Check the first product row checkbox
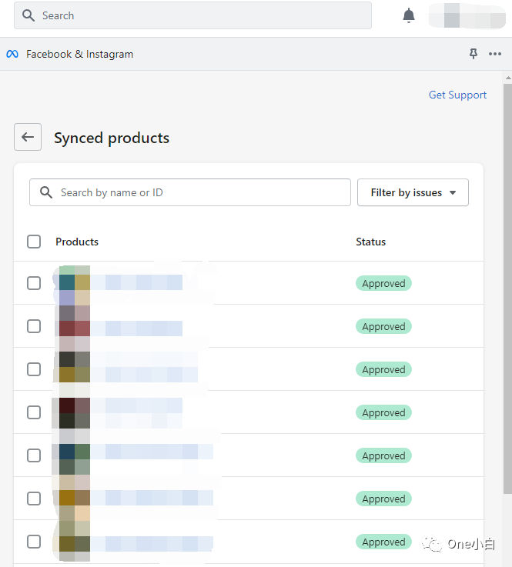 point(34,283)
